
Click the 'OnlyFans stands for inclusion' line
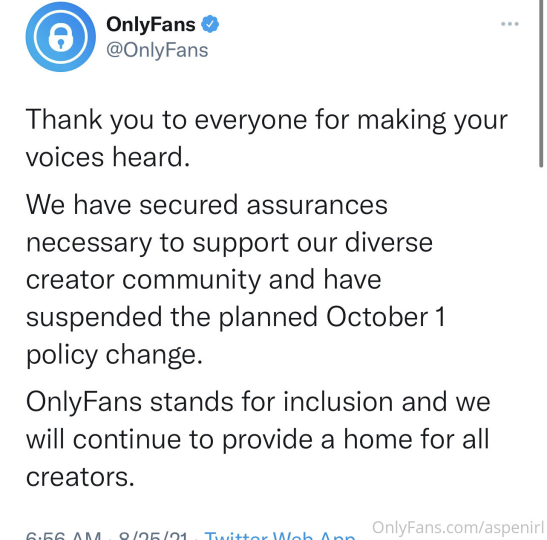[257, 402]
